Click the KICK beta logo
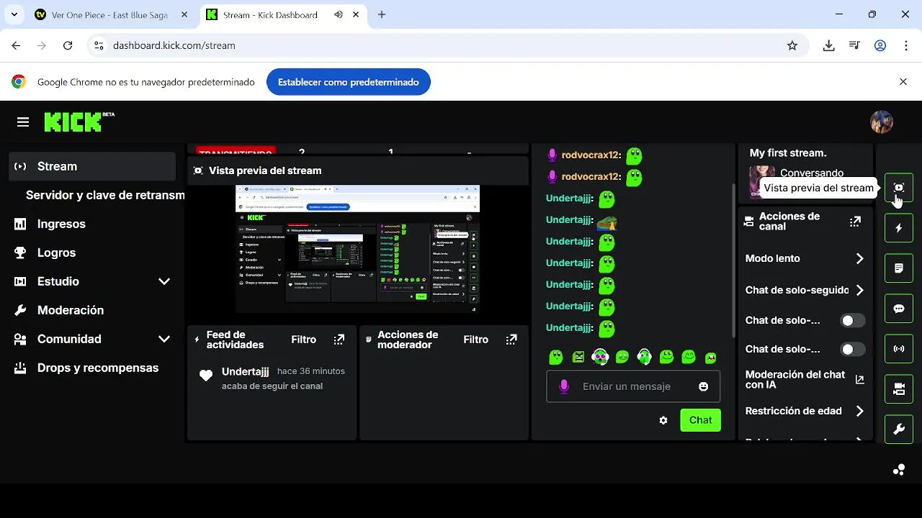The image size is (922, 518). click(79, 122)
